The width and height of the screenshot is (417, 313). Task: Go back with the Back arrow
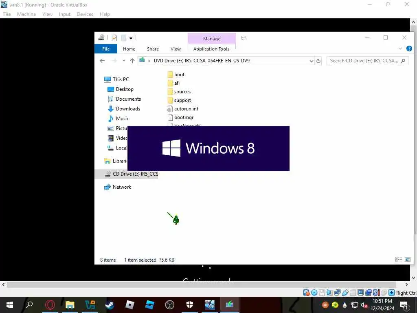click(102, 61)
